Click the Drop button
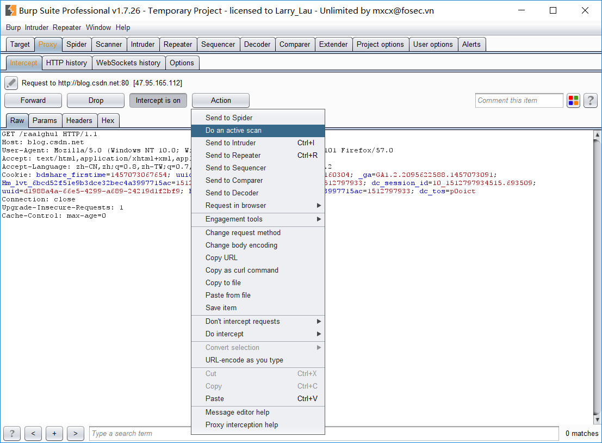This screenshot has height=443, width=602. (x=96, y=101)
